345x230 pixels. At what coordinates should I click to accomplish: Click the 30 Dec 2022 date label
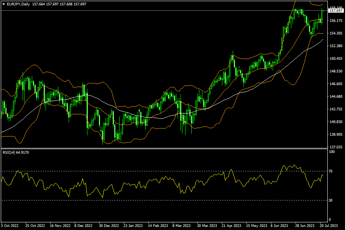109,226
